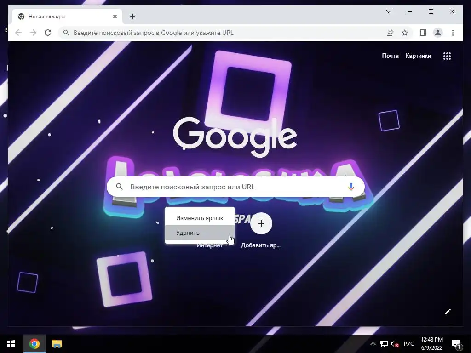The width and height of the screenshot is (471, 353).
Task: Click the Добавить ярлык plus button
Action: pyautogui.click(x=261, y=223)
